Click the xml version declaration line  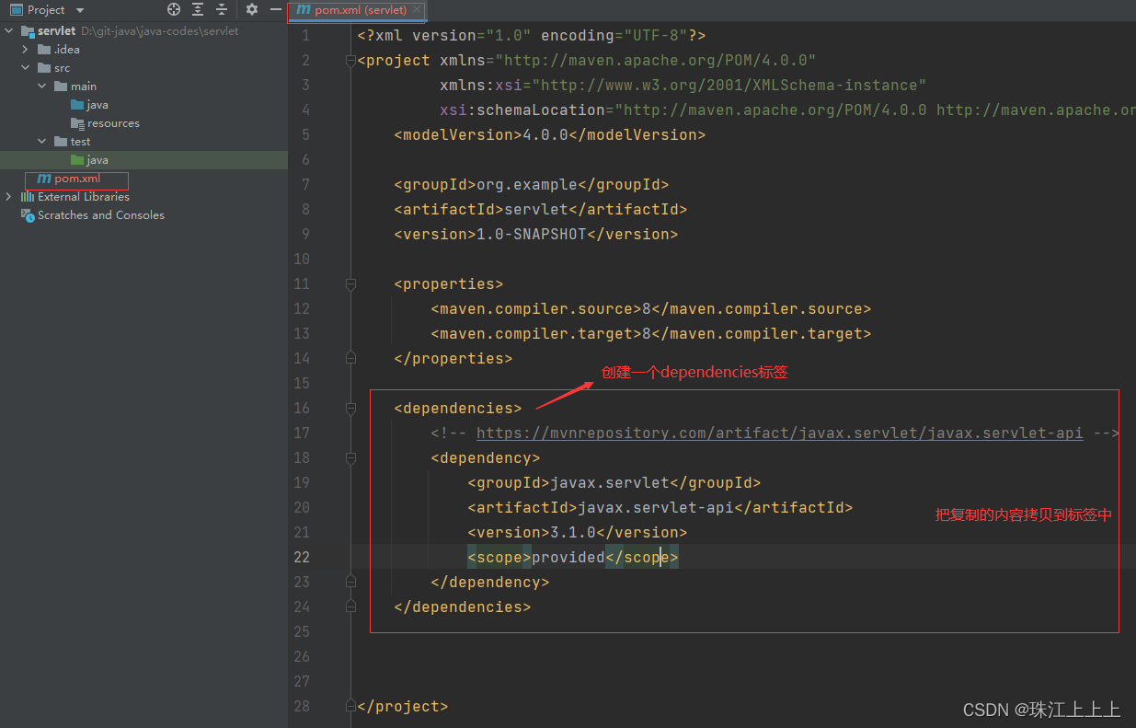tap(532, 35)
